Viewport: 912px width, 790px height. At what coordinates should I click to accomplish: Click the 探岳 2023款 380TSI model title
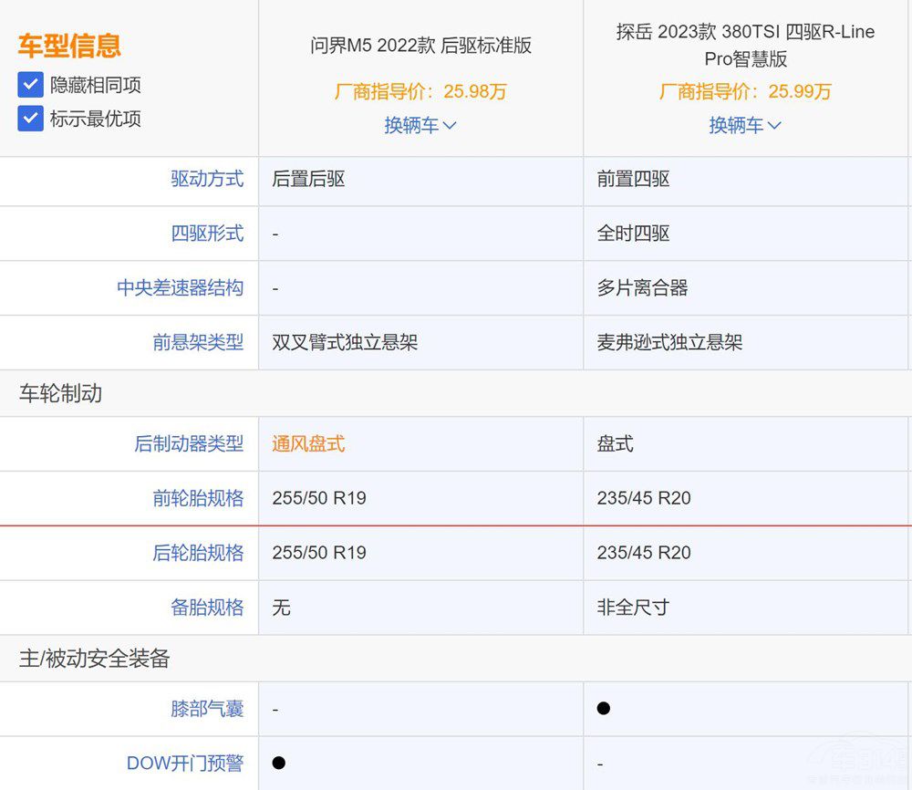745,45
